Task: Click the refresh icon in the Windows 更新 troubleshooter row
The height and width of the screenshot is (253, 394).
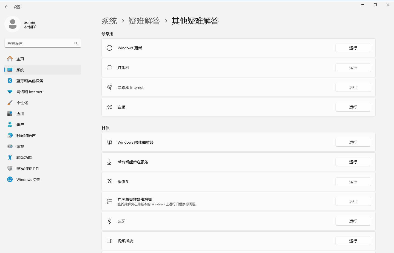Action: pyautogui.click(x=109, y=48)
